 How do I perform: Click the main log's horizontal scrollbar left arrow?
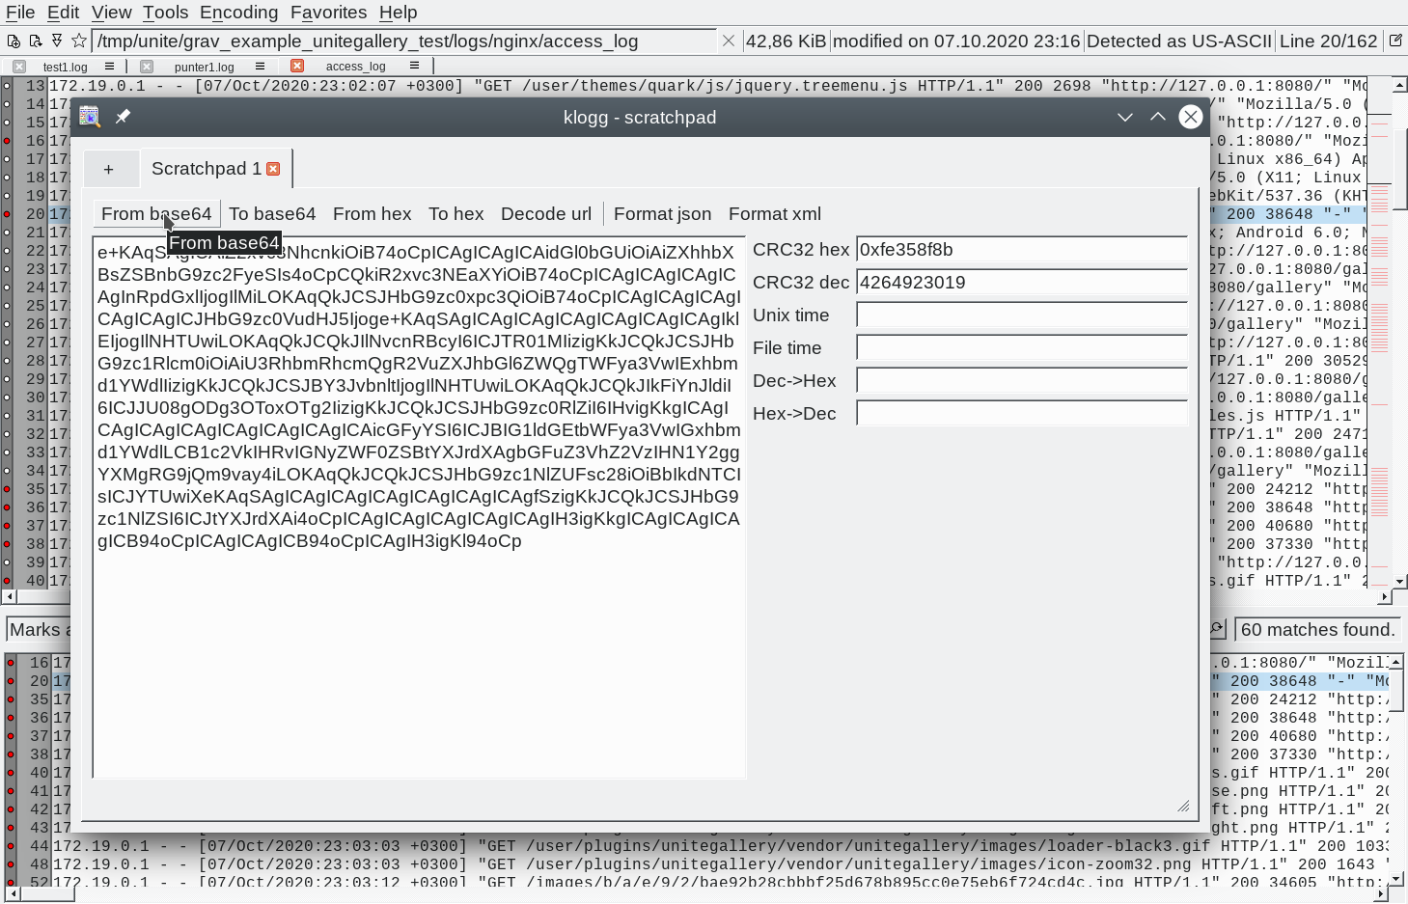tap(9, 597)
